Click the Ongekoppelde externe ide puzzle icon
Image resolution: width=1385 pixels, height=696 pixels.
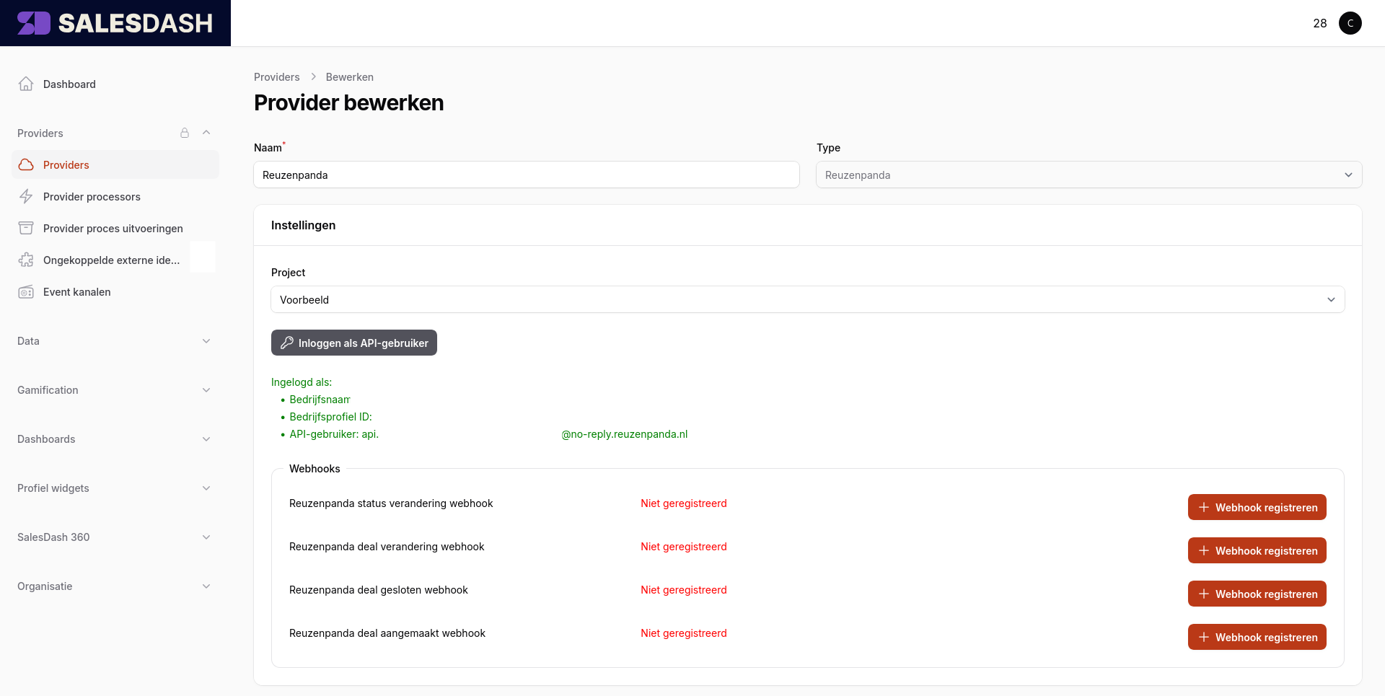tap(26, 260)
